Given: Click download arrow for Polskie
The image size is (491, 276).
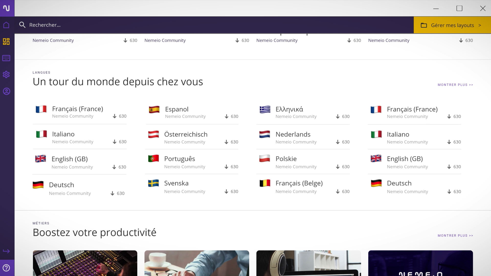Looking at the screenshot, I should pos(338,167).
